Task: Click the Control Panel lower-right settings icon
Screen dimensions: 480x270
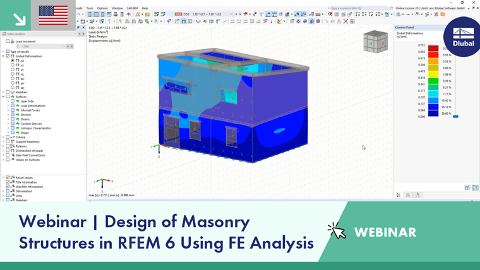Action: 475,187
